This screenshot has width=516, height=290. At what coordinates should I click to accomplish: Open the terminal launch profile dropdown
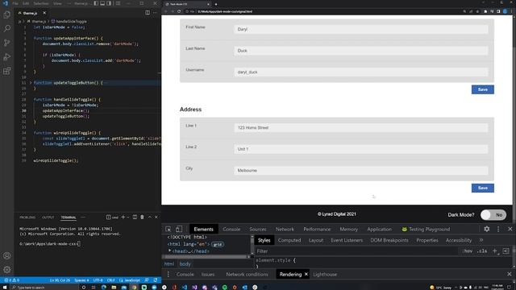pyautogui.click(x=128, y=217)
